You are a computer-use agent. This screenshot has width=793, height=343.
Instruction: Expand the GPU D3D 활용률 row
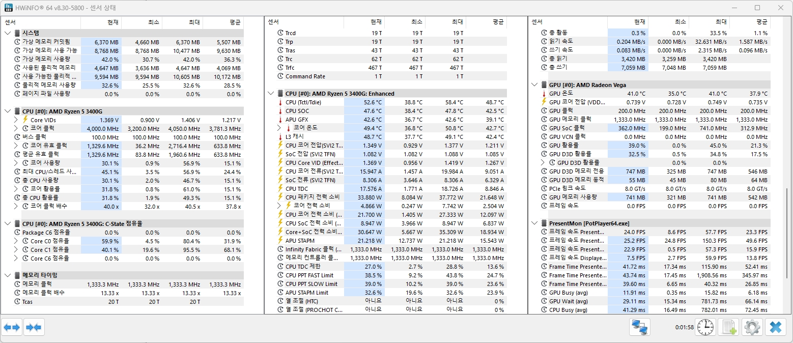[542, 163]
